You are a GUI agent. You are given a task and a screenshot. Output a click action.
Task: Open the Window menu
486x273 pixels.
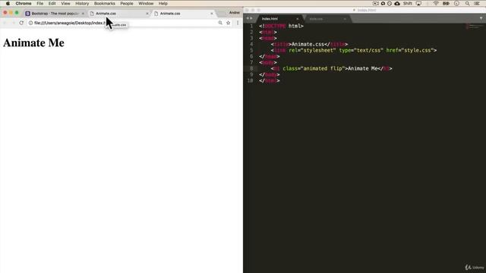(x=146, y=3)
